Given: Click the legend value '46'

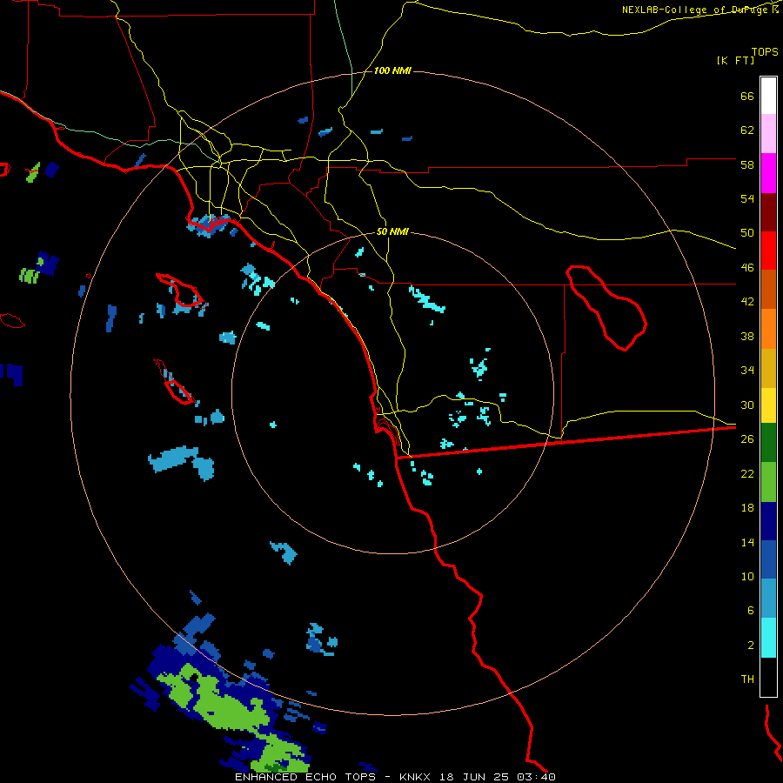Looking at the screenshot, I should [x=747, y=268].
